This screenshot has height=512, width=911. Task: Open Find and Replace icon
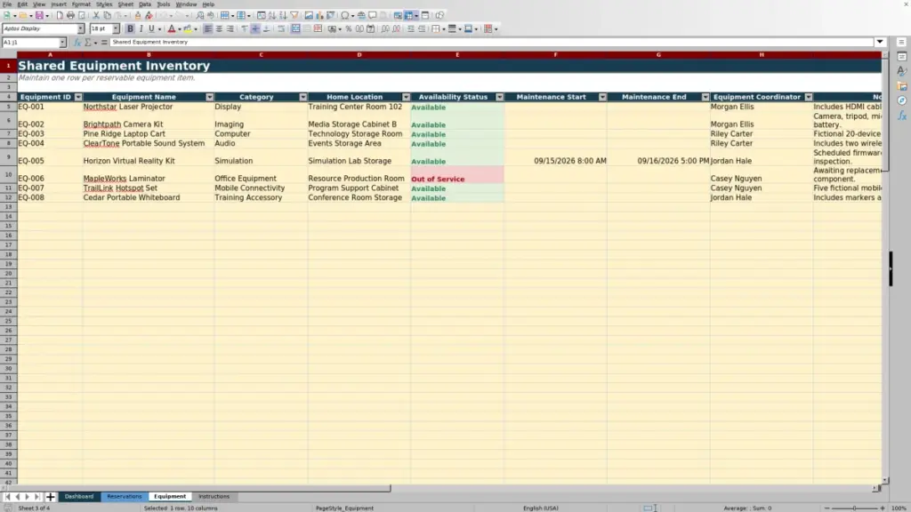click(x=200, y=16)
